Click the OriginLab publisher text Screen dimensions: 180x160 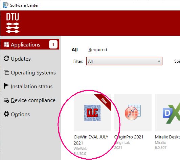pos(122,142)
